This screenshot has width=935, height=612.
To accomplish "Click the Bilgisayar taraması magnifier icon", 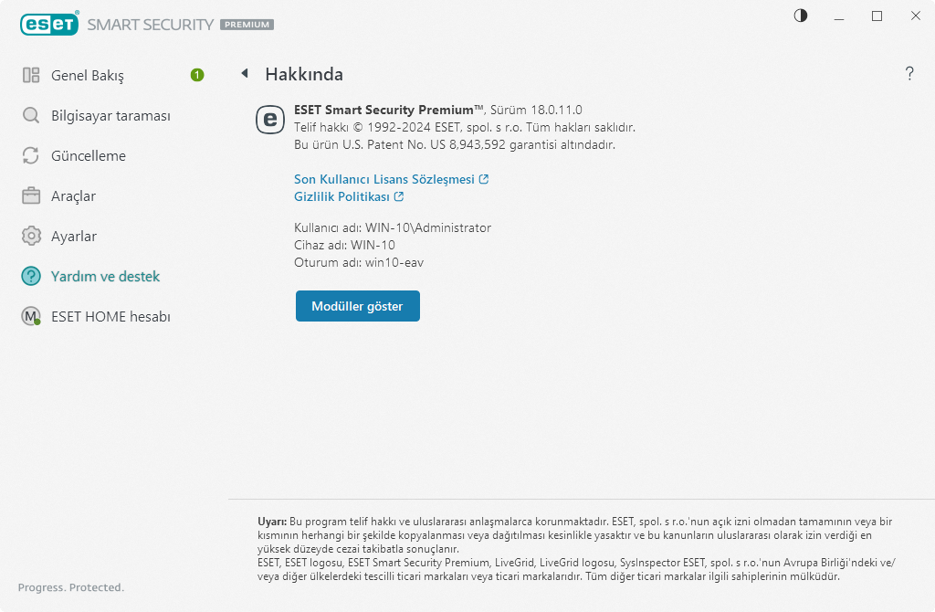I will pos(31,115).
